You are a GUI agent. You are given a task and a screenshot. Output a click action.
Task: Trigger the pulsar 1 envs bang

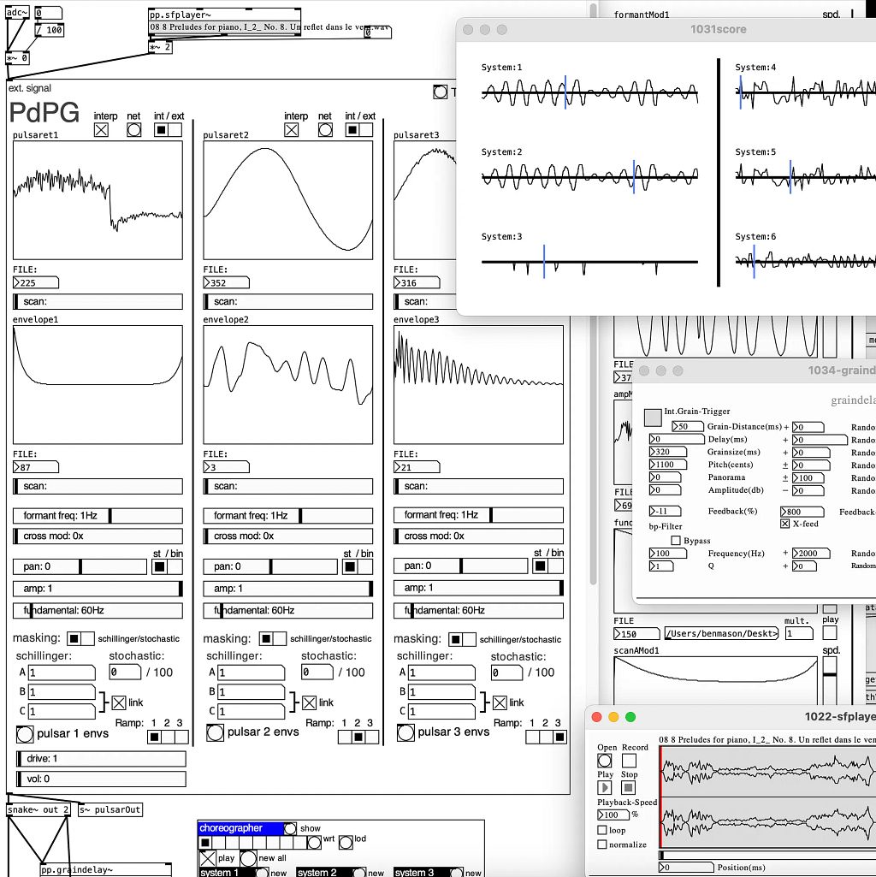(25, 734)
